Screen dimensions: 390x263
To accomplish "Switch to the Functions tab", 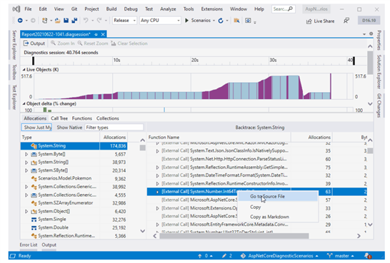I will pyautogui.click(x=82, y=118).
